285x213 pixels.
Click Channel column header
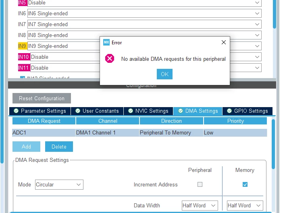click(108, 121)
